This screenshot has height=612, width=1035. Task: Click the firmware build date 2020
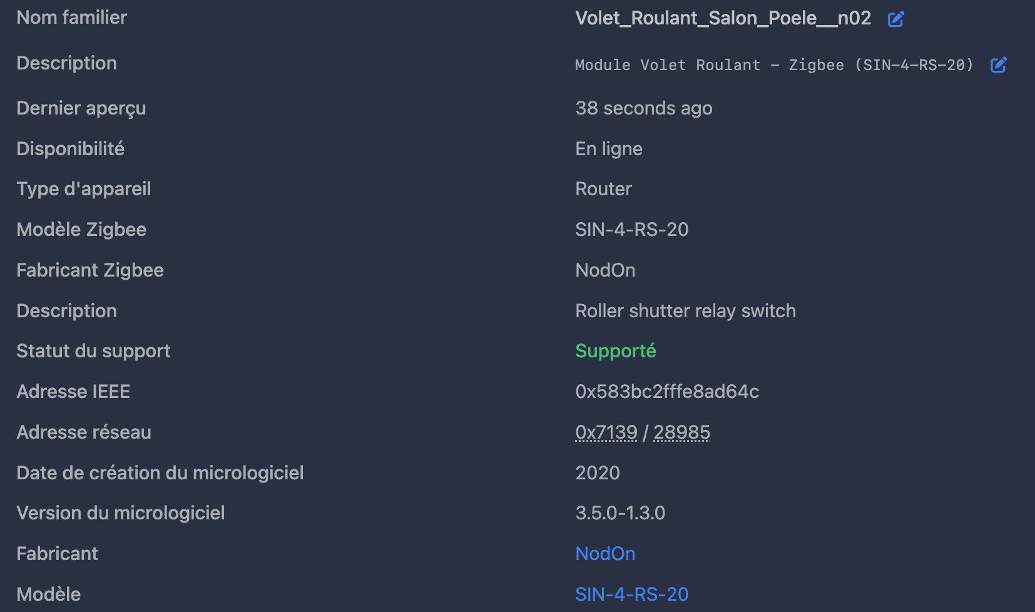pyautogui.click(x=598, y=473)
